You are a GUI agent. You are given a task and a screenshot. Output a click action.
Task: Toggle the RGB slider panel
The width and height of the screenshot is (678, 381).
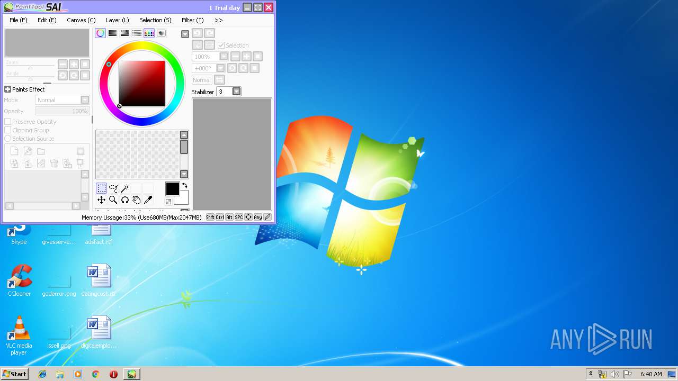(112, 33)
